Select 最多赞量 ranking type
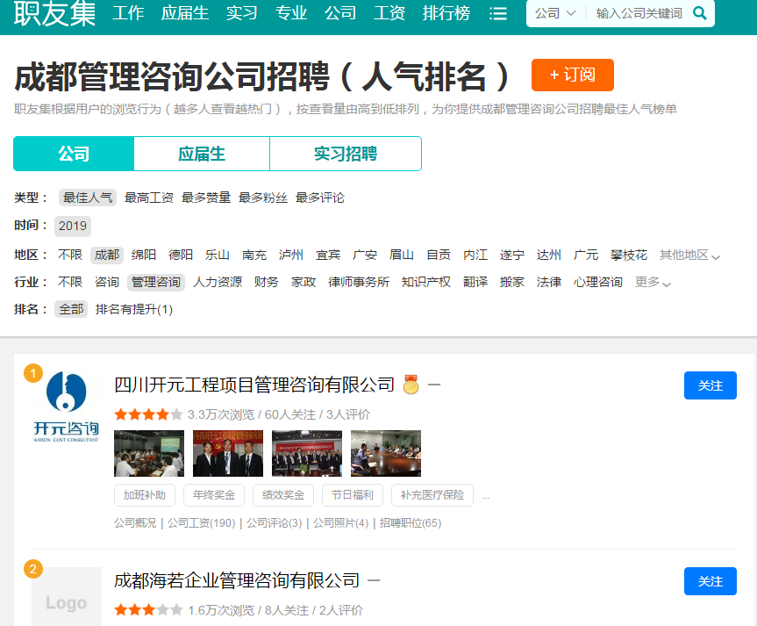757x626 pixels. [x=206, y=198]
